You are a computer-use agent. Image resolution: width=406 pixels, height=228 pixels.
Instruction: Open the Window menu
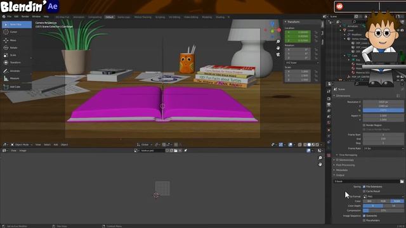click(36, 16)
